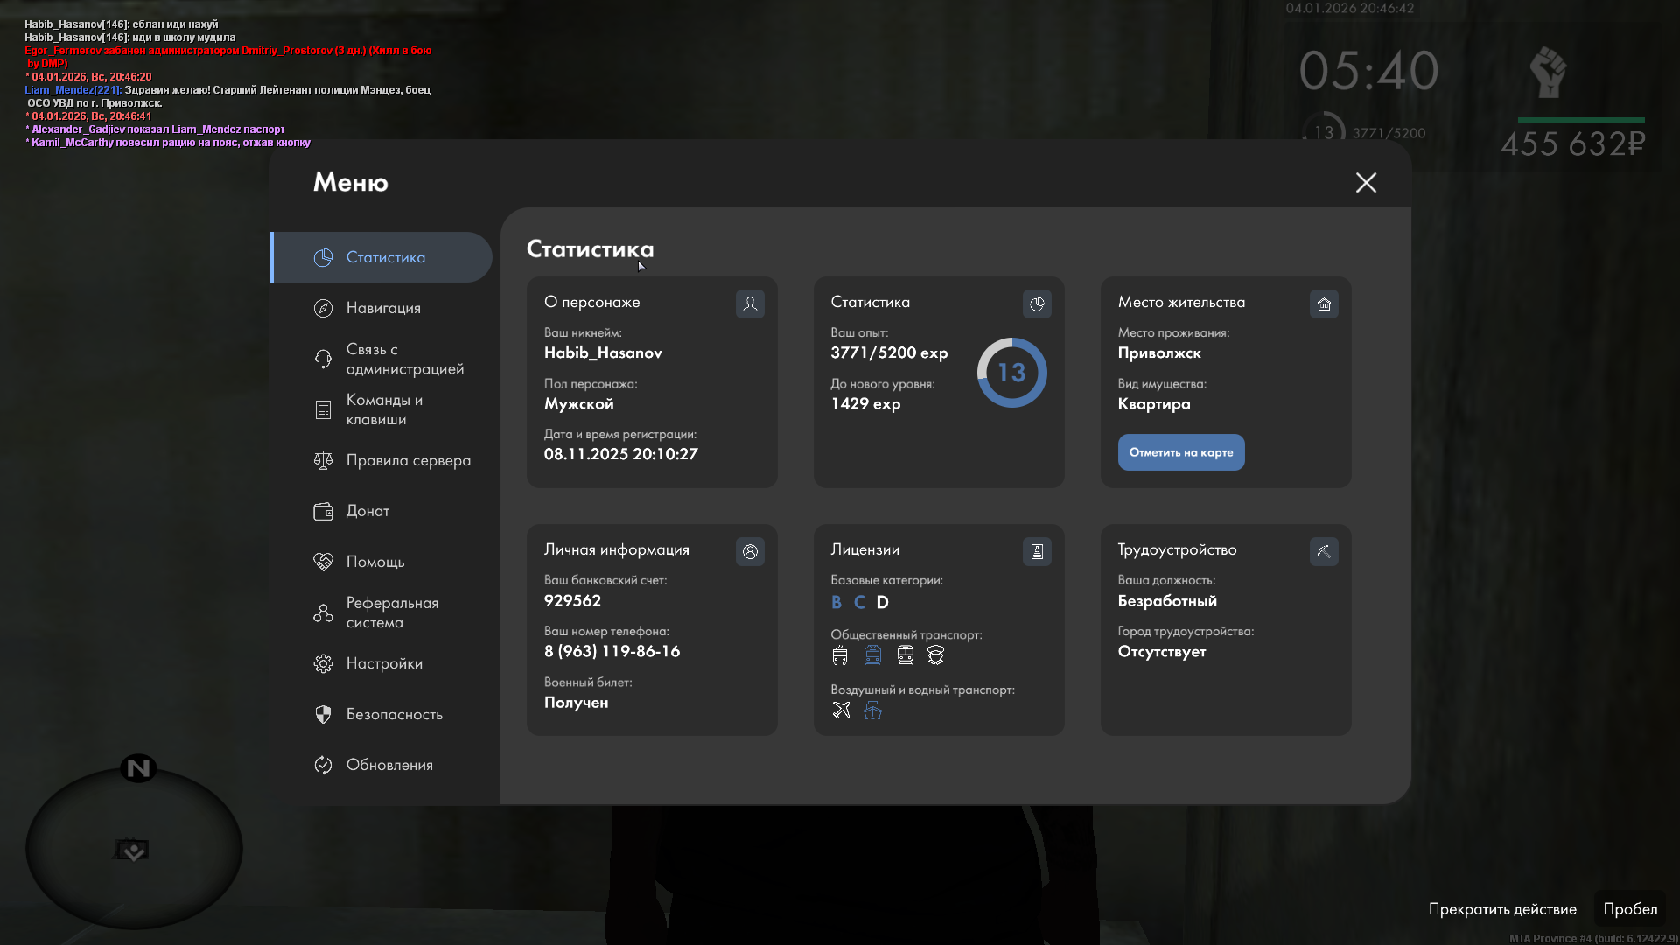The image size is (1680, 945).
Task: Click the airplane license icon
Action: tap(841, 710)
